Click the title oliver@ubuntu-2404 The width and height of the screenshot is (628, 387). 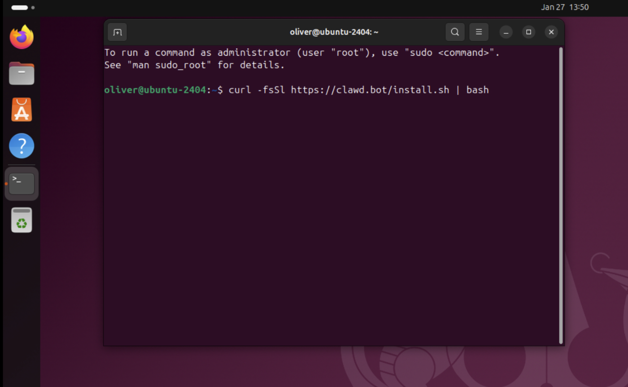tap(333, 32)
